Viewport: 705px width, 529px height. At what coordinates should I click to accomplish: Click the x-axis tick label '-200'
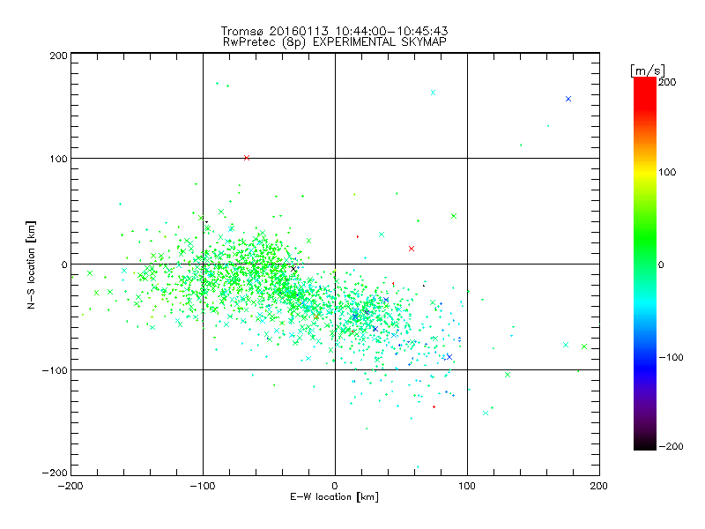click(x=70, y=486)
